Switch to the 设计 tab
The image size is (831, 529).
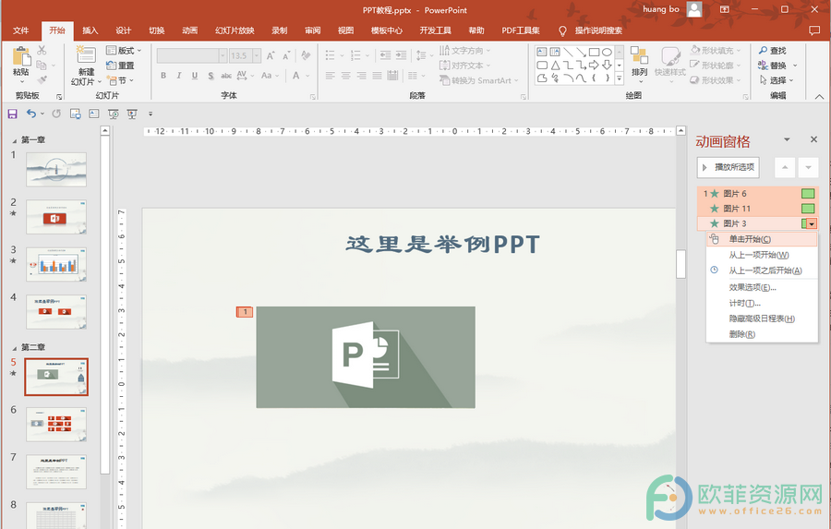pos(123,30)
